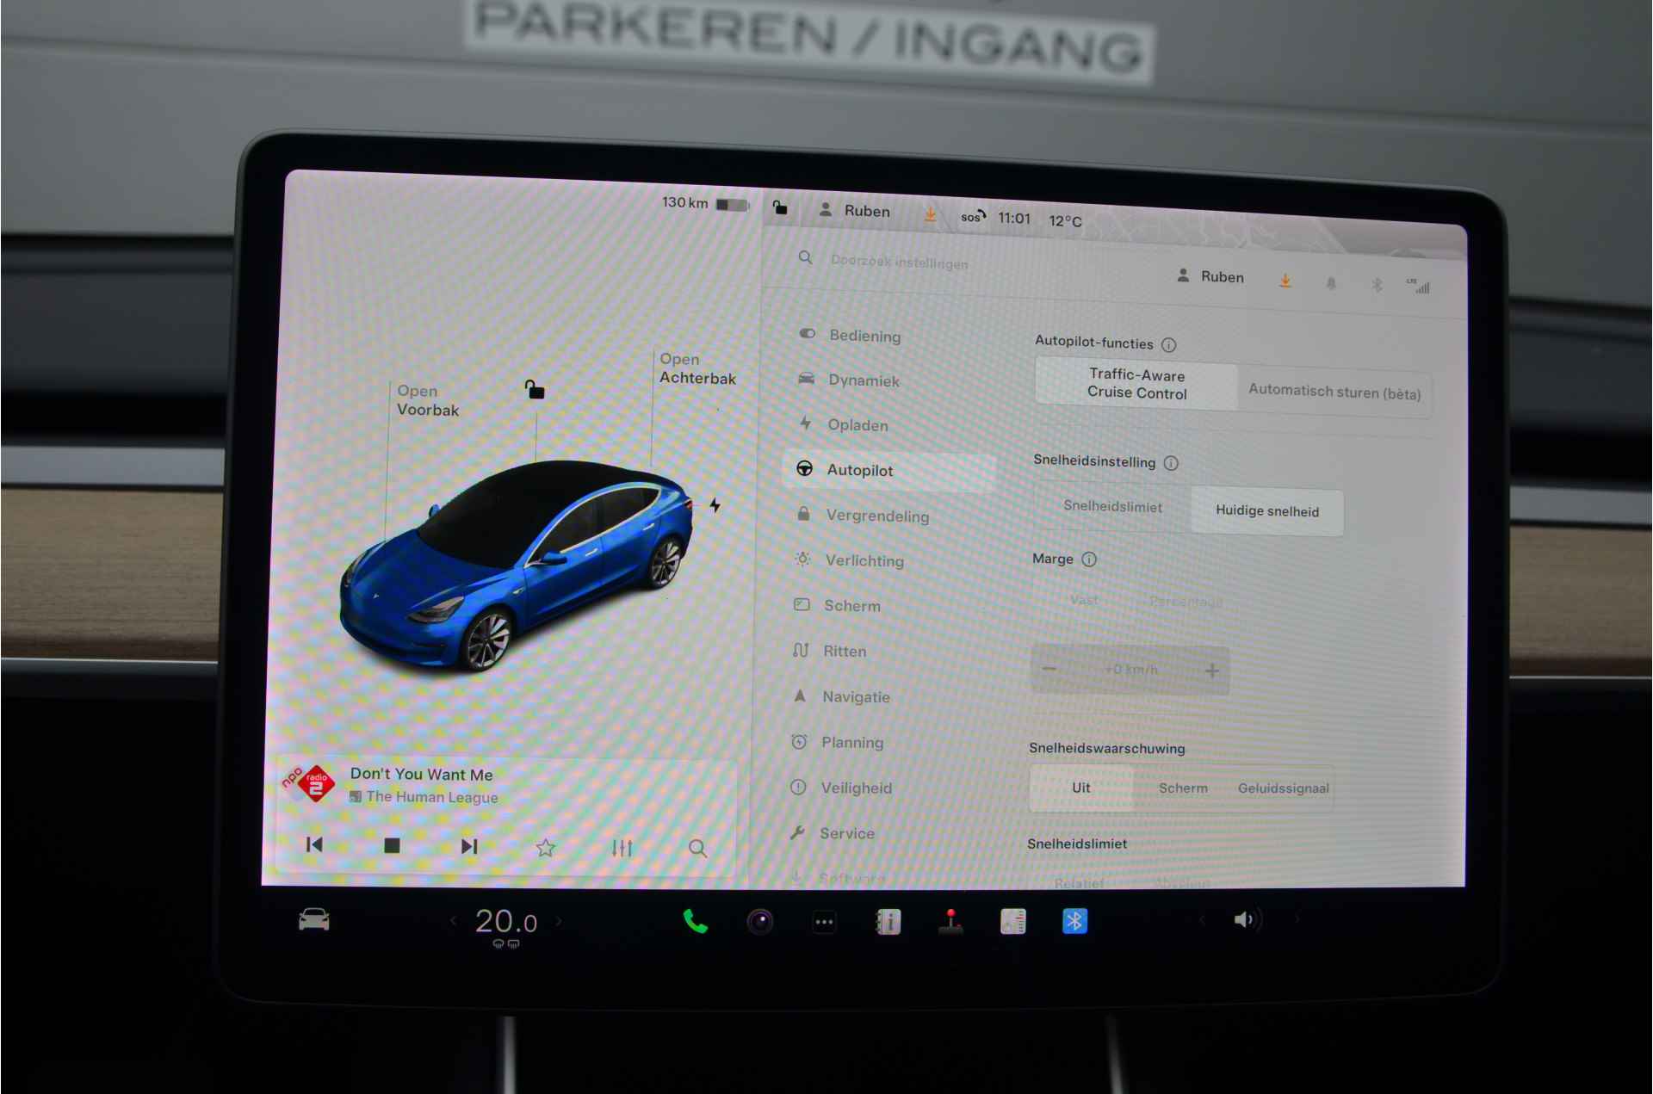The width and height of the screenshot is (1653, 1094).
Task: Set Snelheidswaarschuwing to Uit
Action: point(1081,788)
